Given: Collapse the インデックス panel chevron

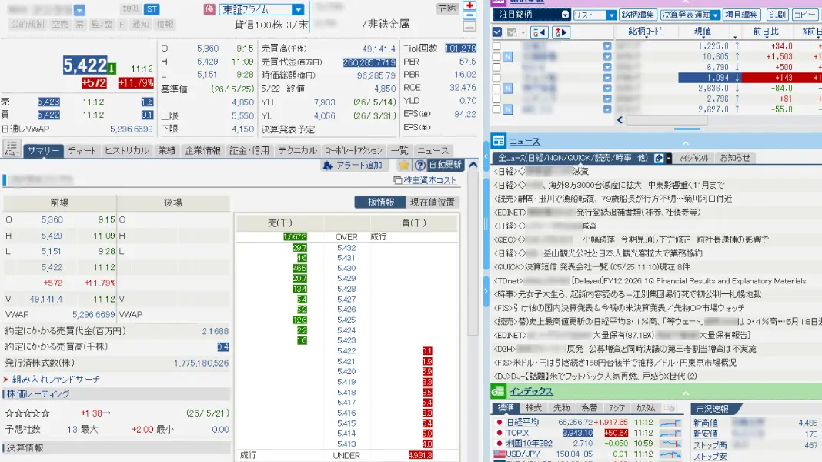Looking at the screenshot, I should click(685, 393).
